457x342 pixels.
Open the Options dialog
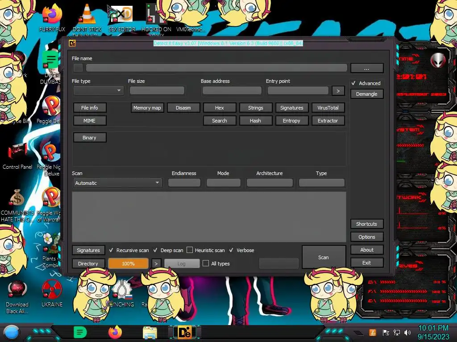(367, 237)
